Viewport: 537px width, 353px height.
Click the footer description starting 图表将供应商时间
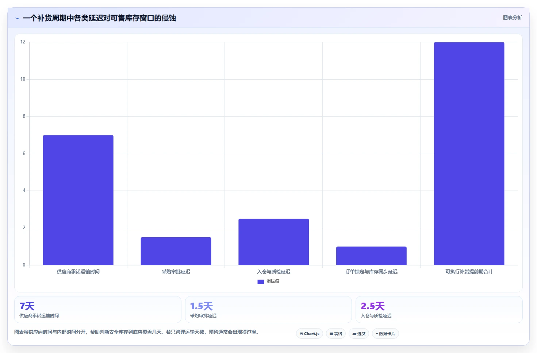137,332
